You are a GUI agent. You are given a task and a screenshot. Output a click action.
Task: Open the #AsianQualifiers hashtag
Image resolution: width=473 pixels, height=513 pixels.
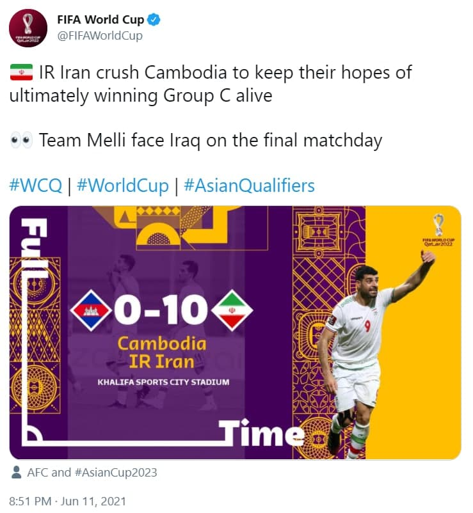pyautogui.click(x=249, y=185)
